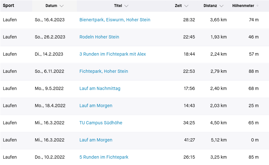Open the Lauf am Nachmittag activity
This screenshot has width=269, height=165.
(100, 88)
